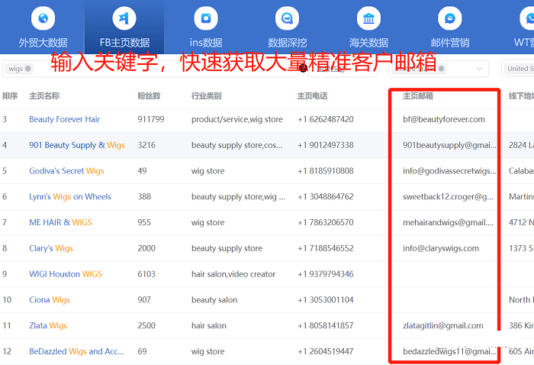The height and width of the screenshot is (365, 534).
Task: Open the Zlata Wigs page link
Action: (x=48, y=325)
